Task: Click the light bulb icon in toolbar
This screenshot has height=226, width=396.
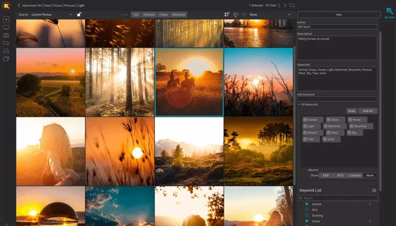Action: click(235, 15)
